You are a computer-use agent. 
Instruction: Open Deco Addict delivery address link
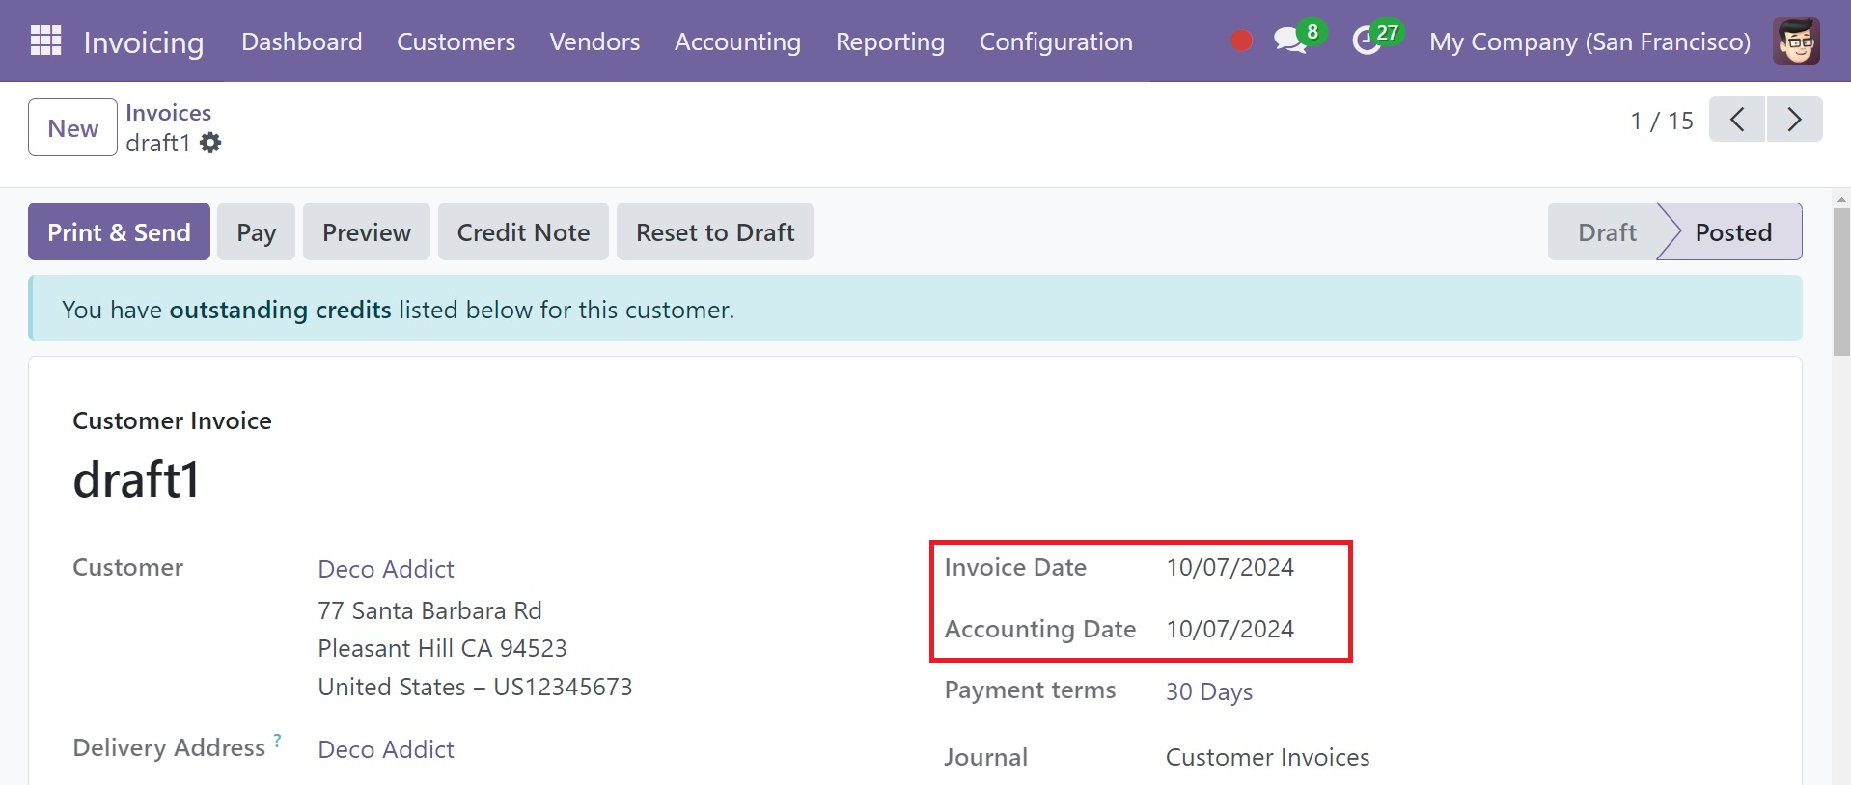pos(386,749)
